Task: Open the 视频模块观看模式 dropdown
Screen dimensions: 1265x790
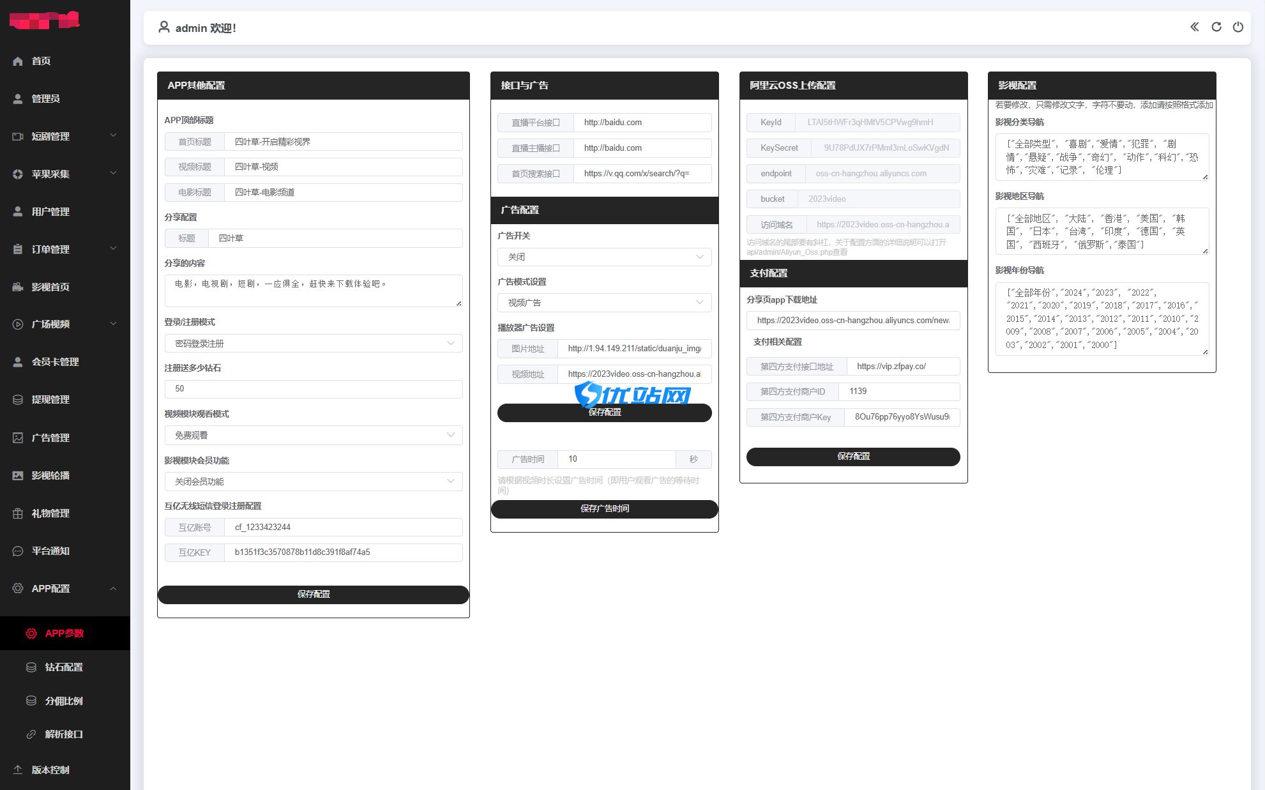Action: pos(313,436)
